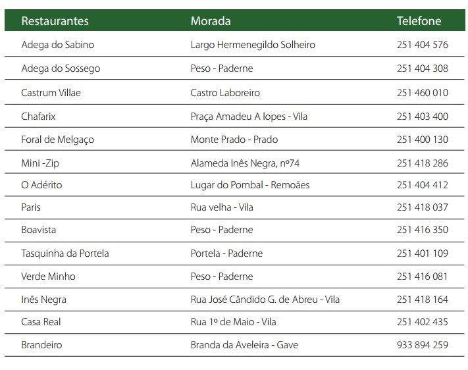Viewport: 468px width, 370px height.
Task: Click phone number 251 400 130
Action: pos(423,140)
